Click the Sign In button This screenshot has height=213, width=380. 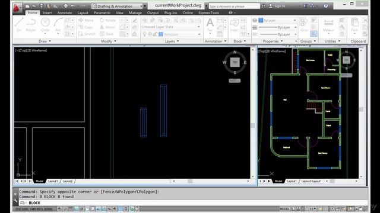(x=277, y=6)
